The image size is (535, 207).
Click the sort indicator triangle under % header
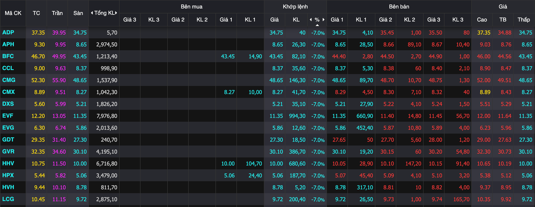click(x=317, y=25)
